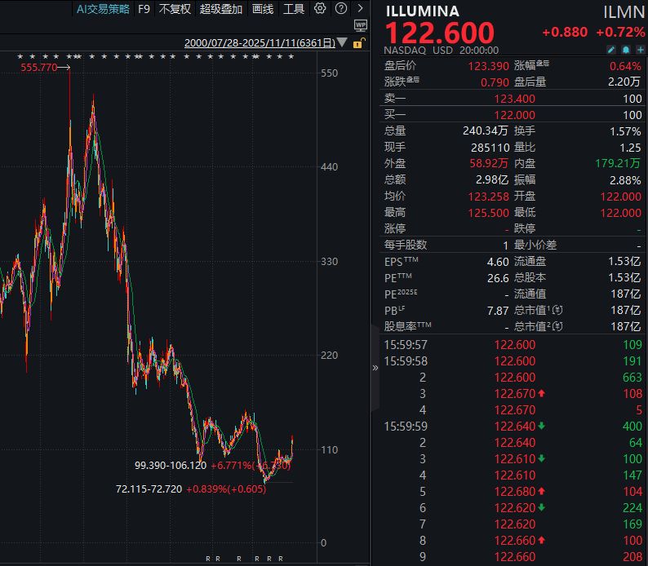
Task: Toggle the date range lock icon
Action: (x=358, y=42)
